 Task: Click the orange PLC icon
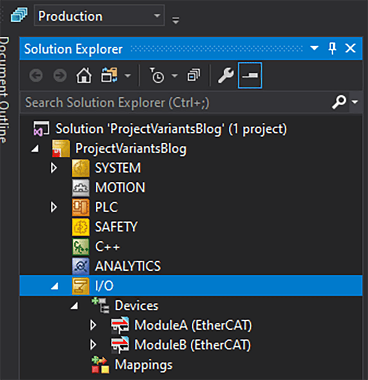(81, 207)
